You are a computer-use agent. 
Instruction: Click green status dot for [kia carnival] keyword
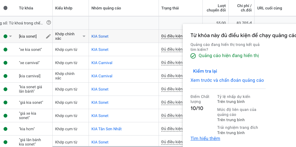pyautogui.click(x=5, y=76)
